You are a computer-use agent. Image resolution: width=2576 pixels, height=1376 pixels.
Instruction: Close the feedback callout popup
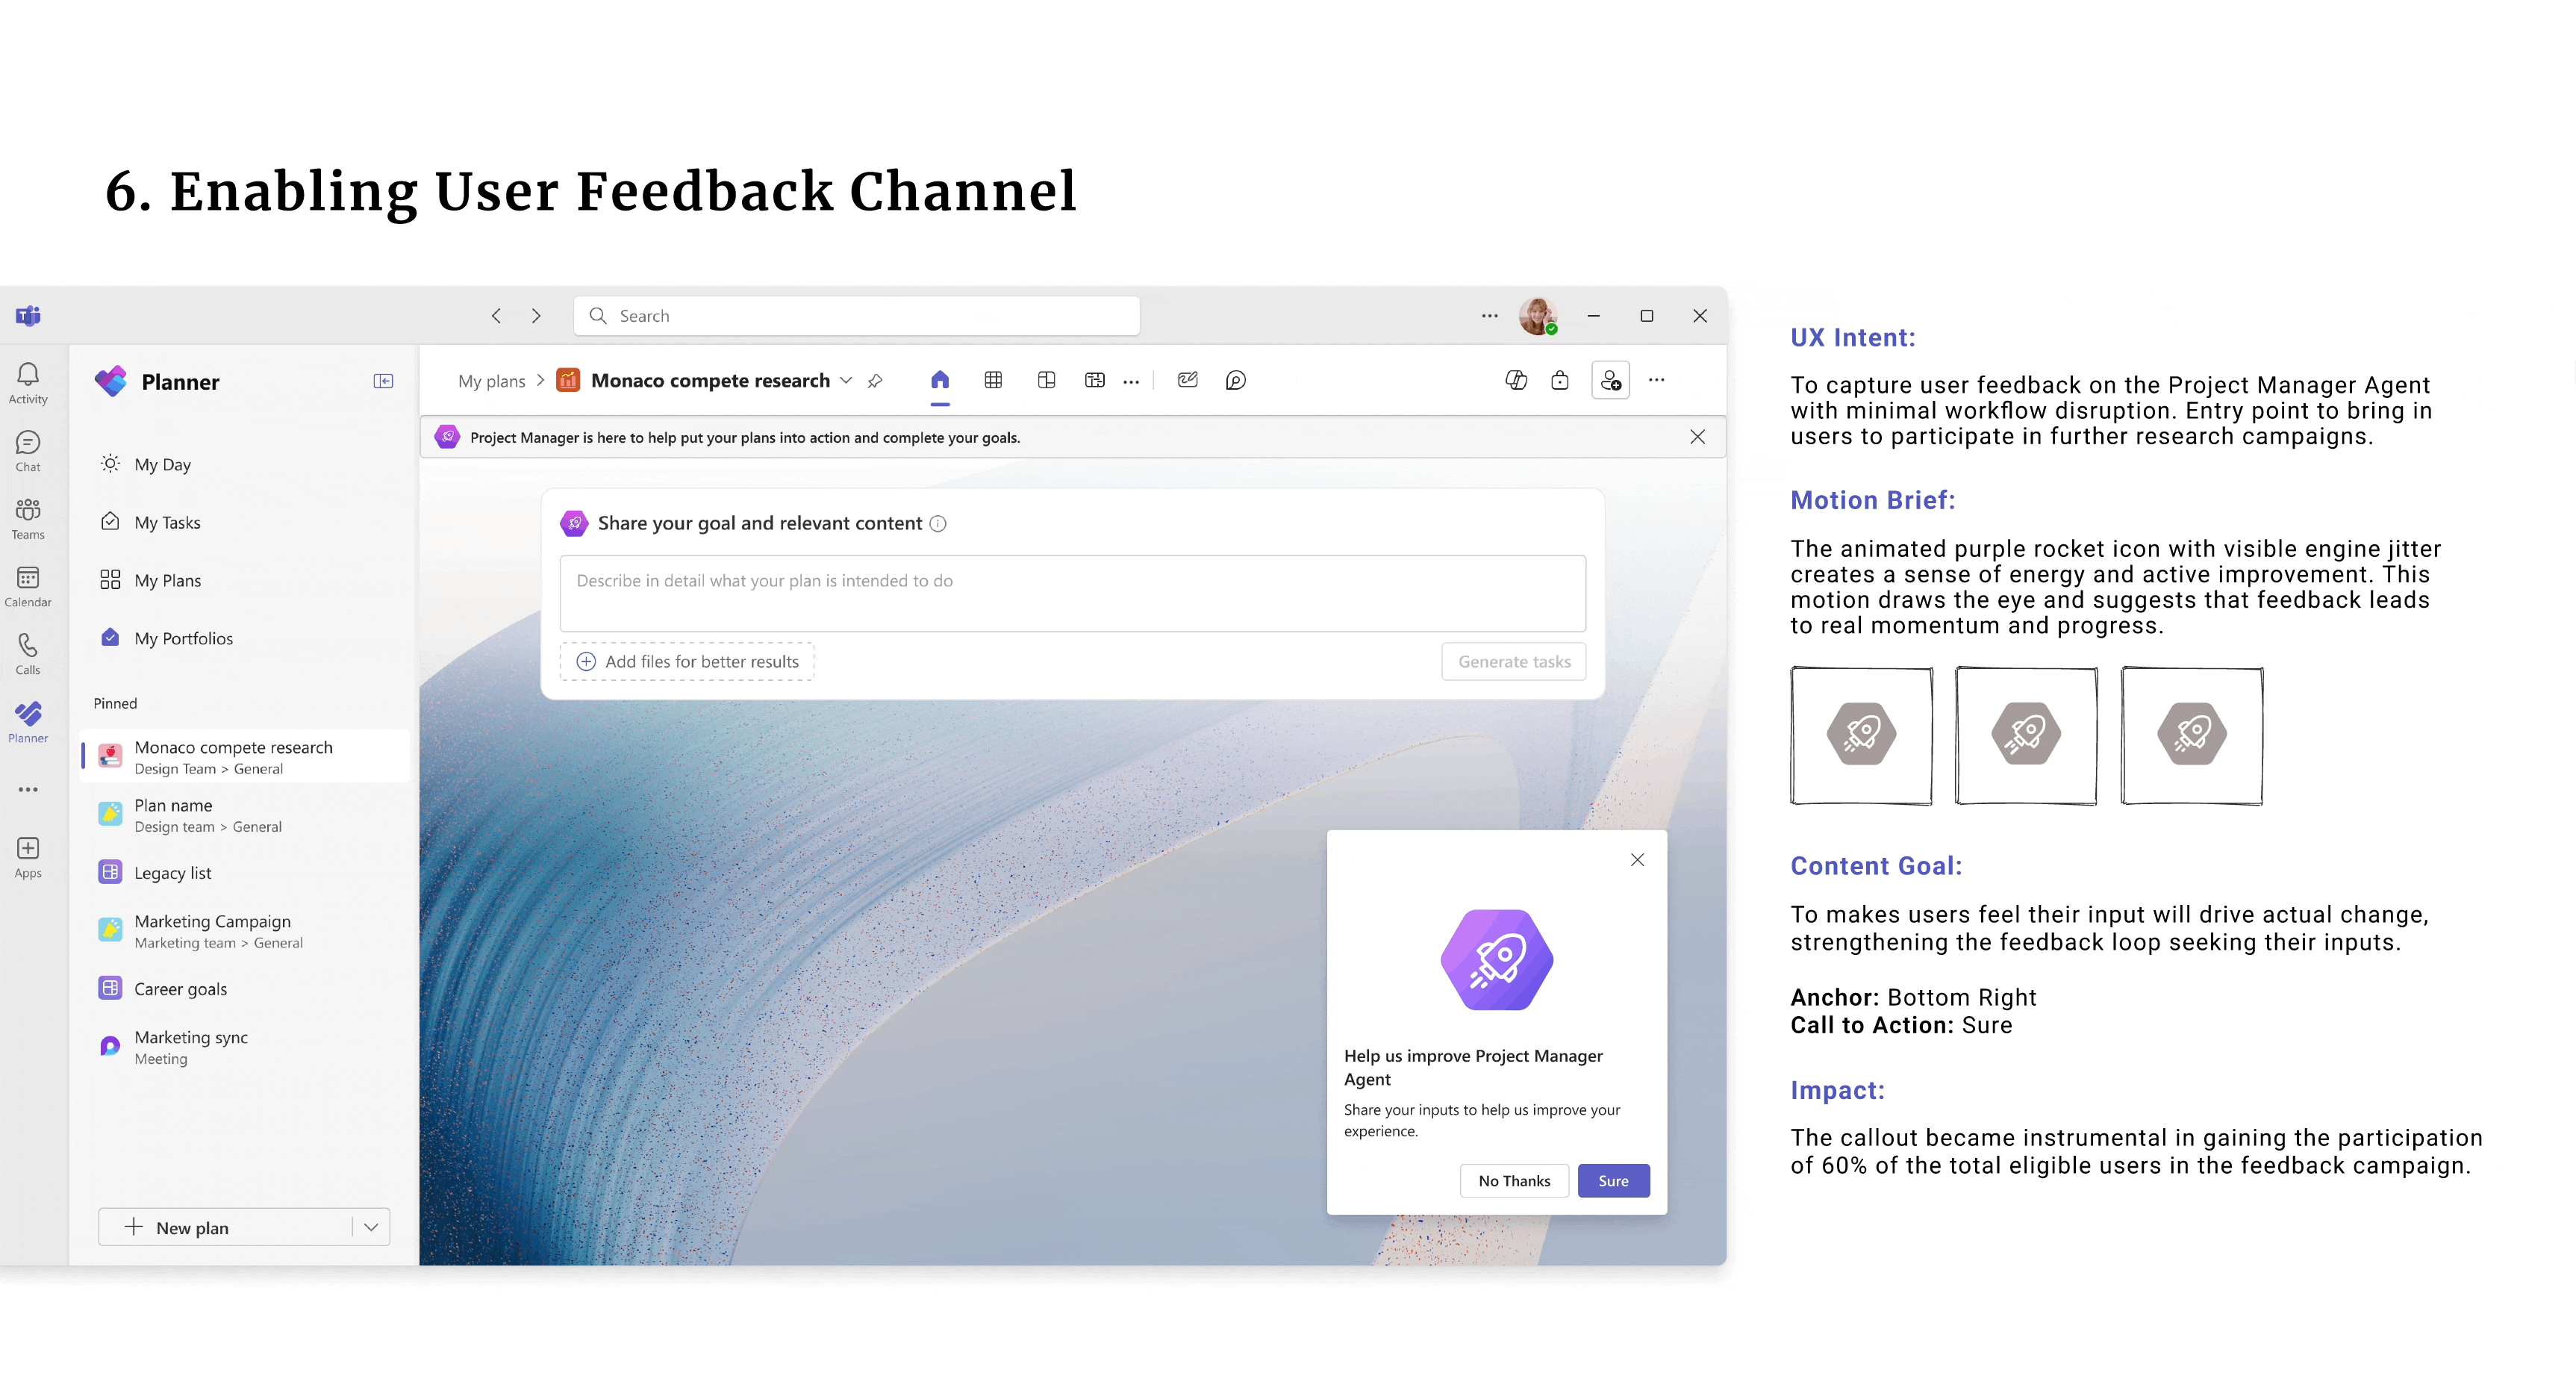pos(1637,860)
